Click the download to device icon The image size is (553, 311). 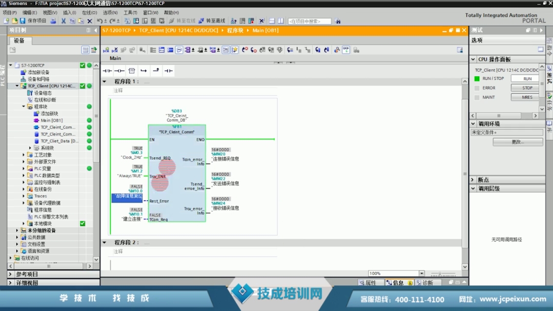136,21
